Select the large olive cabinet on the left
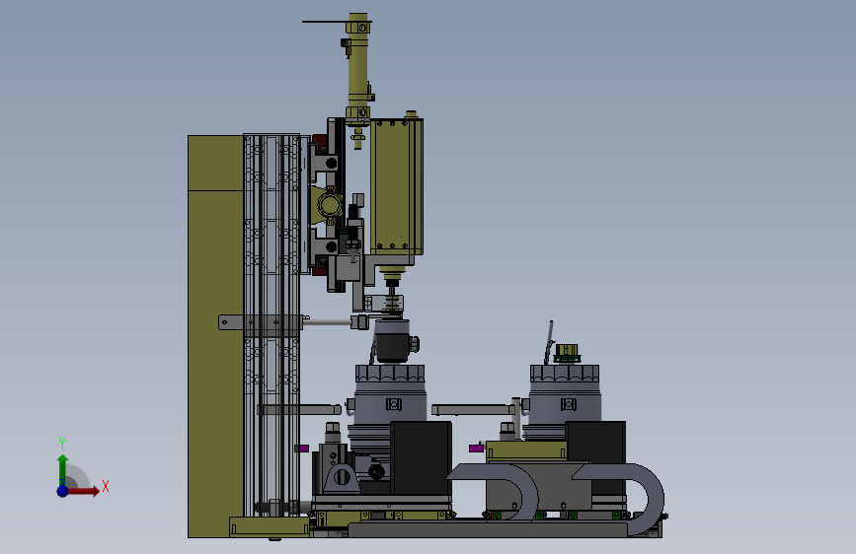This screenshot has height=554, width=856. click(x=215, y=336)
